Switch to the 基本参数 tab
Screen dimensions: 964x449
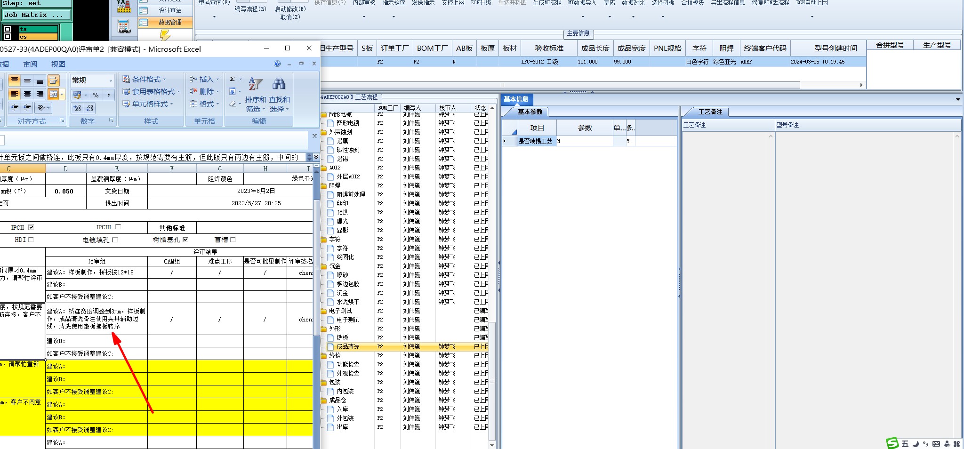(x=530, y=112)
